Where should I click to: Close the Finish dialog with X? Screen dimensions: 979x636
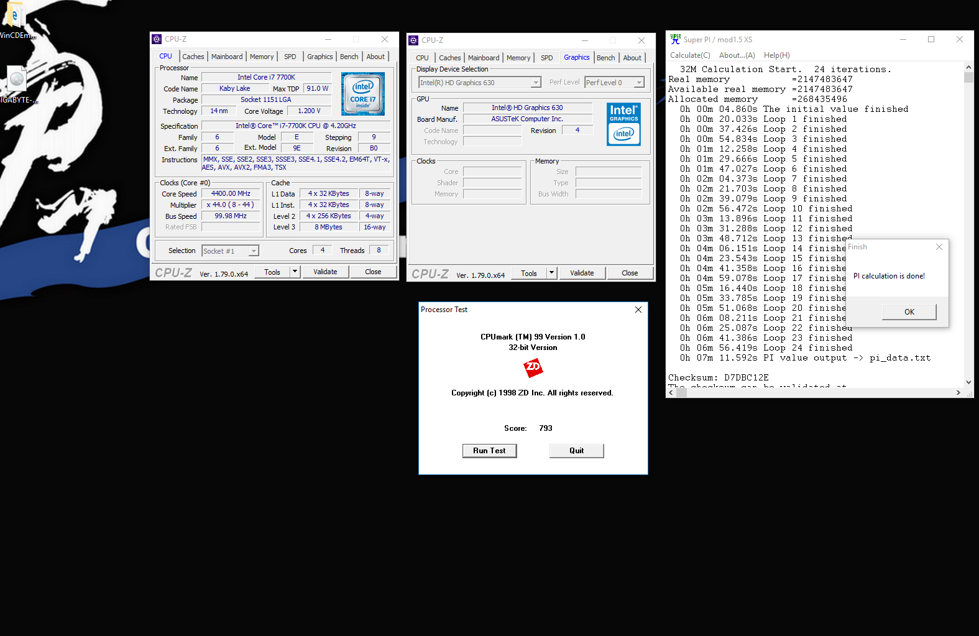(x=939, y=247)
